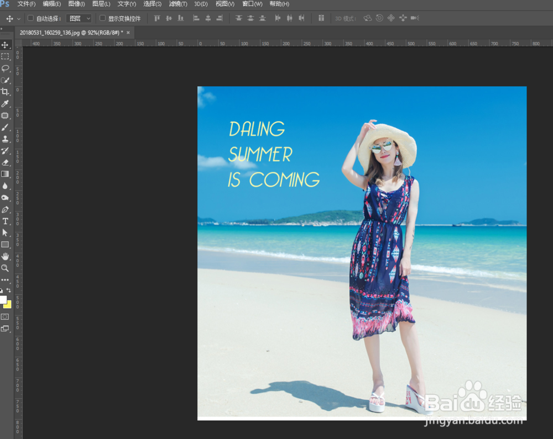Screen dimensions: 553x439
Task: Enable the 自动选择 checkbox
Action: pos(30,18)
